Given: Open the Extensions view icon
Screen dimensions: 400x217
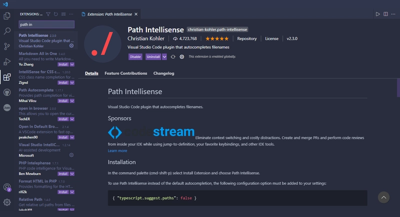Looking at the screenshot, I should tap(7, 77).
